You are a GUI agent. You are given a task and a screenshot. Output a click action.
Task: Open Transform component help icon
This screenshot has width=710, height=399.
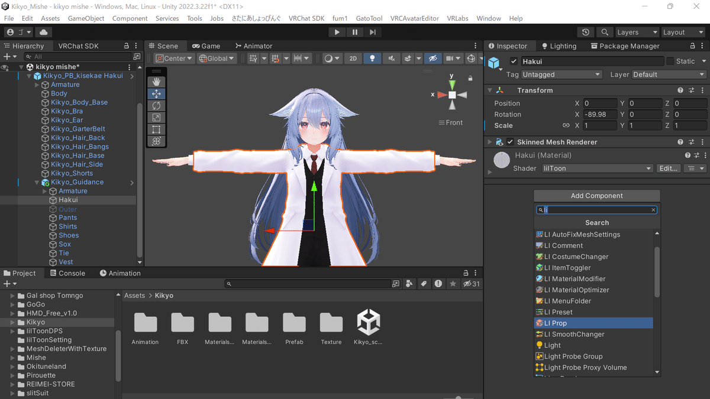680,90
